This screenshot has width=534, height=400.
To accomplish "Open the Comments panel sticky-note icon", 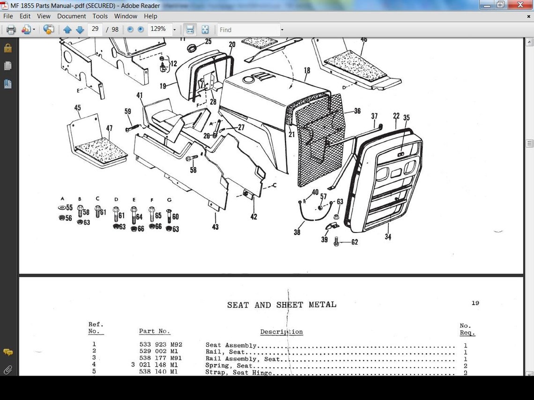I will point(7,352).
